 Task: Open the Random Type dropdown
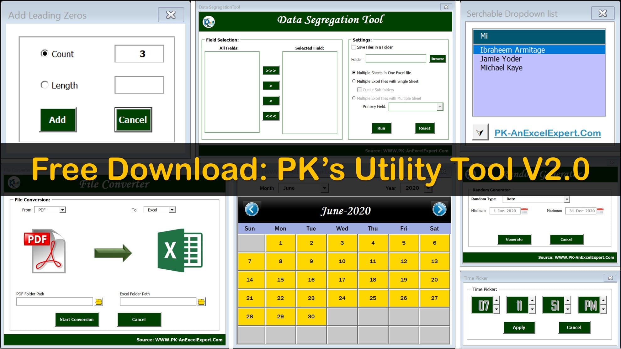click(x=567, y=199)
